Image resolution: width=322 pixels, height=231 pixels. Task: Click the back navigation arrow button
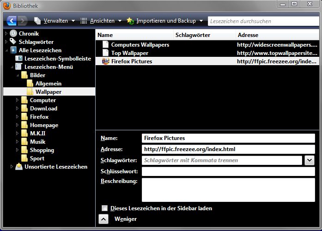point(12,21)
